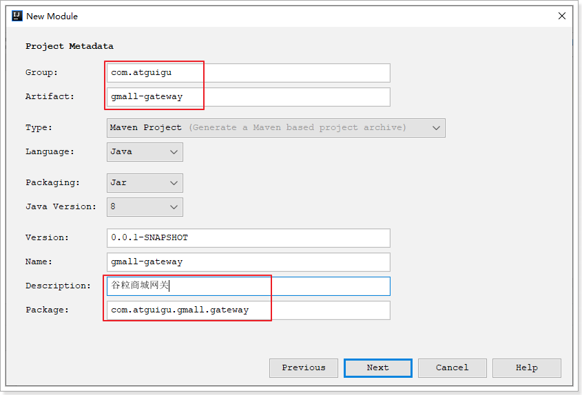Focus the Package input field
Screen dimensions: 582x395
coord(248,310)
